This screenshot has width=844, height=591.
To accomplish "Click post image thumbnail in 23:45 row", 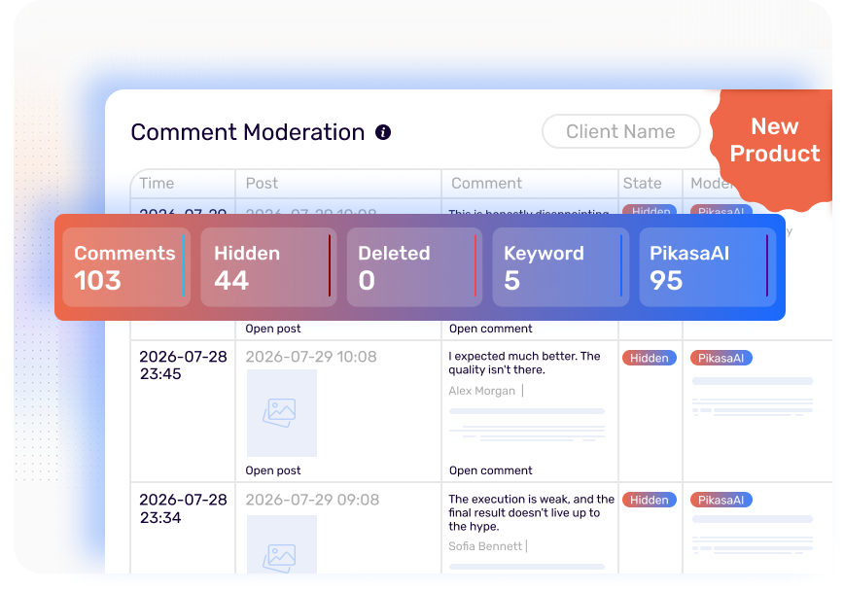I will (282, 413).
